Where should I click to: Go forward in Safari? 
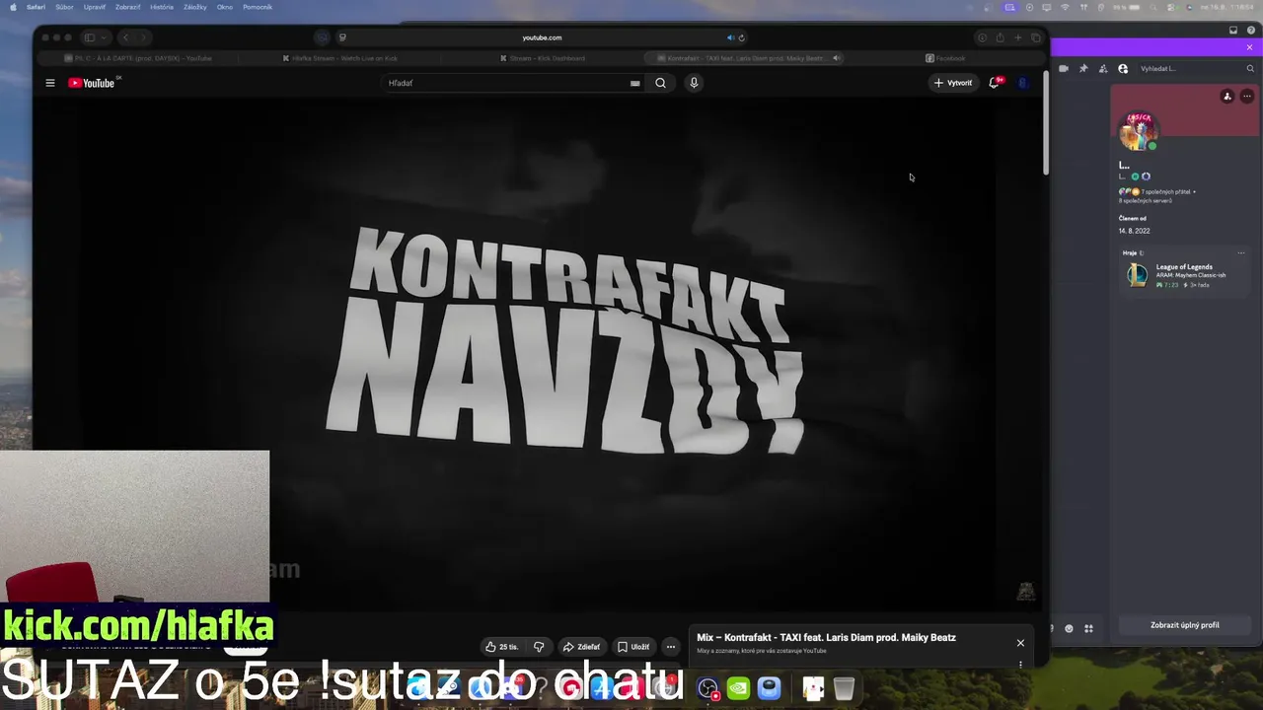(143, 37)
